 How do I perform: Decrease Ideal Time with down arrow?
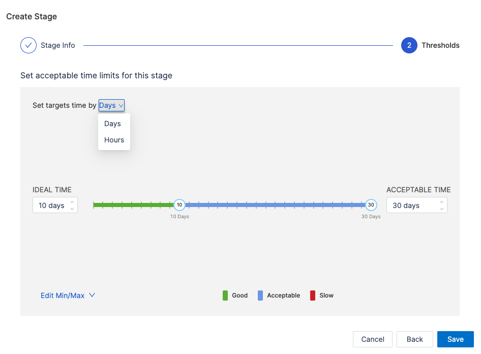tap(72, 209)
